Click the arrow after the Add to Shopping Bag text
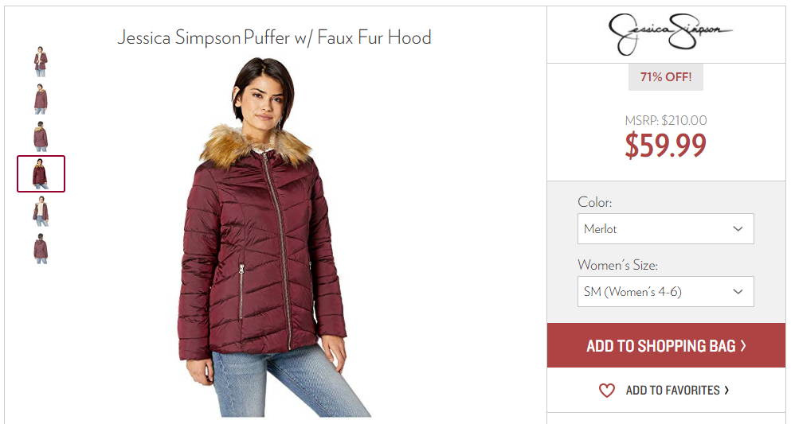Image resolution: width=791 pixels, height=424 pixels. [743, 346]
